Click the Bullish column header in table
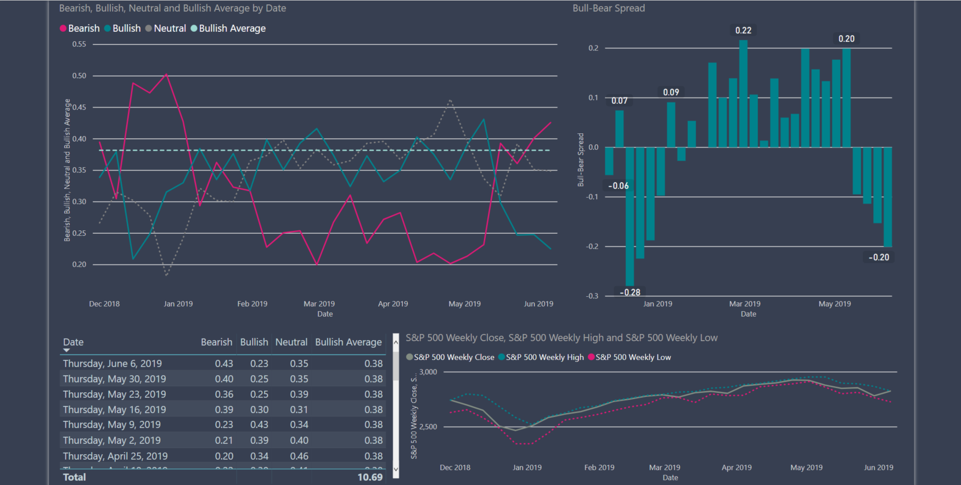 [254, 342]
